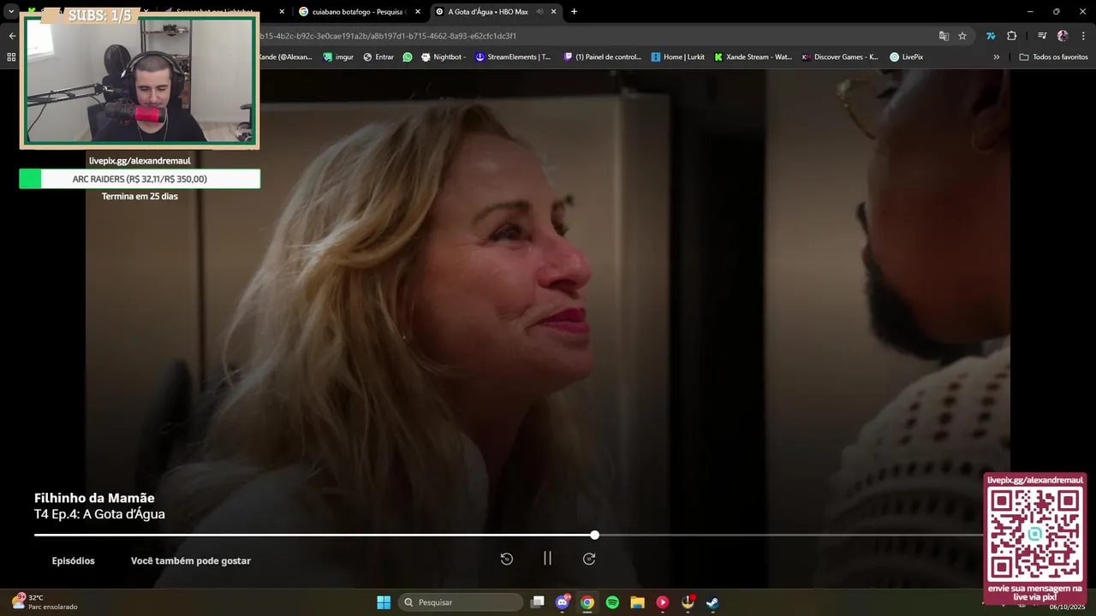Open a new browser tab
The image size is (1096, 616).
[574, 12]
